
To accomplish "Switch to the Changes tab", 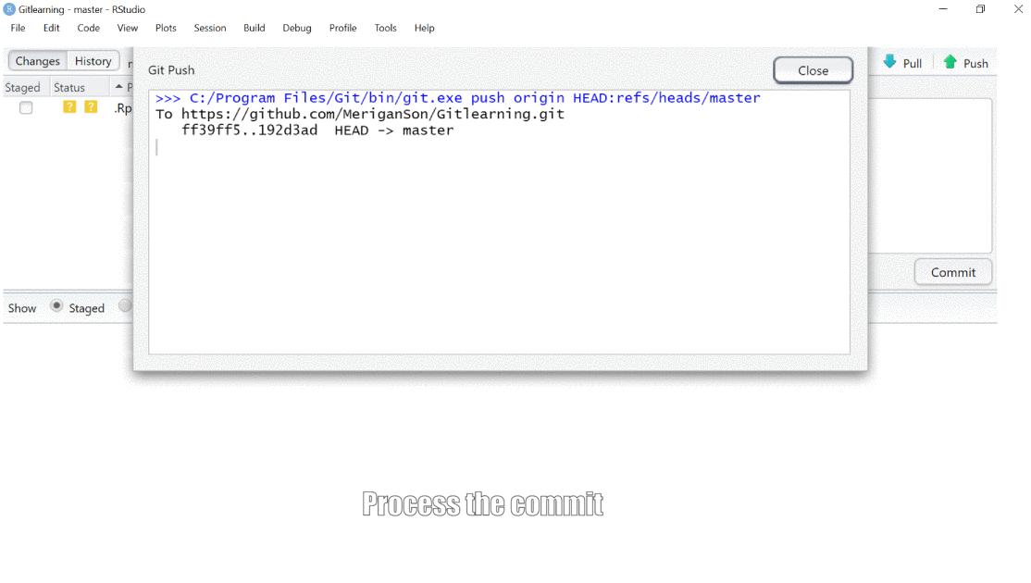I will [x=37, y=60].
